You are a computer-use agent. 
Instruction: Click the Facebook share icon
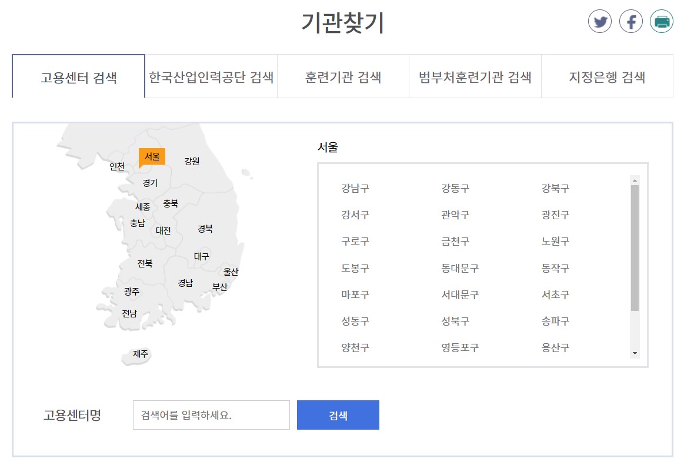[x=631, y=21]
